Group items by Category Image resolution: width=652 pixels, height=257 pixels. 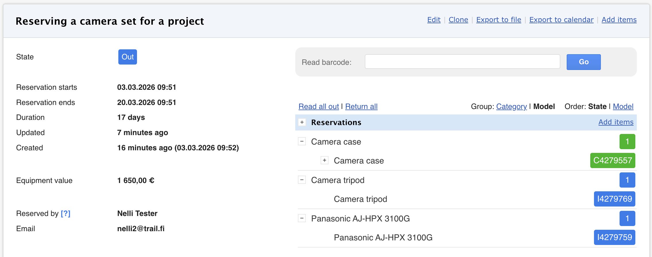click(511, 106)
